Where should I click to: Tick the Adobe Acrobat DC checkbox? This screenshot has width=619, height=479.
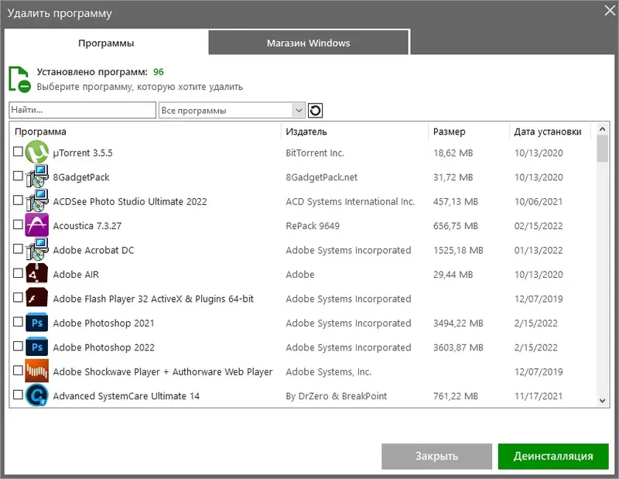[x=19, y=249]
